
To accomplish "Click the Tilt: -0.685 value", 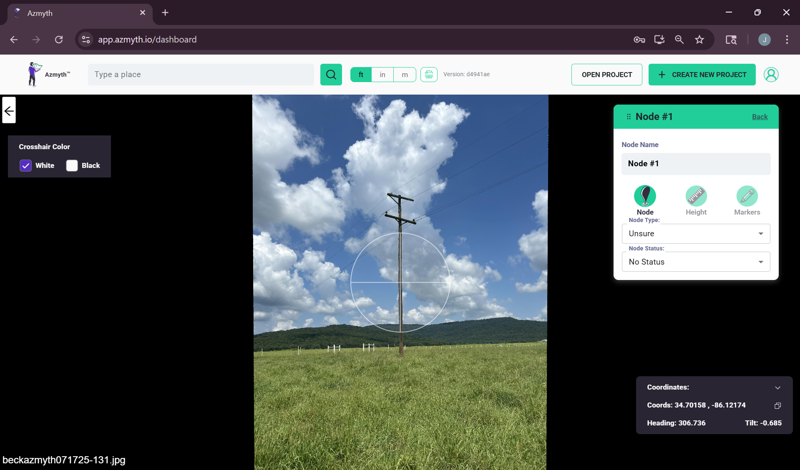I will (x=763, y=423).
